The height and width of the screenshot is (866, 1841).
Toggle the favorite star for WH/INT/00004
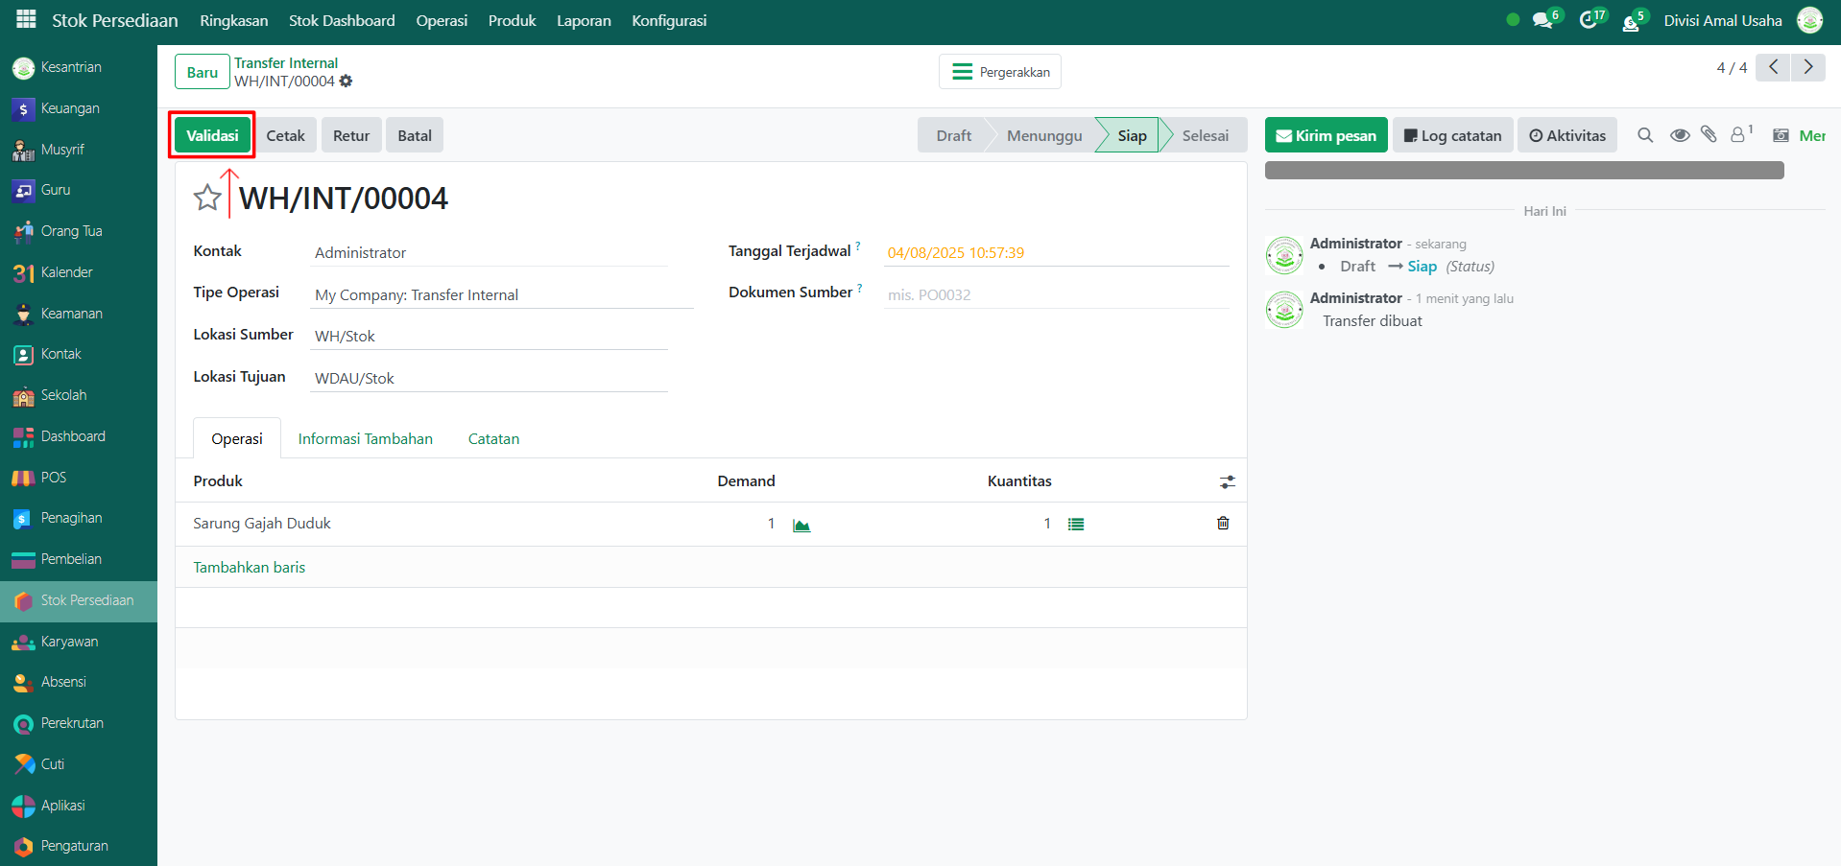pyautogui.click(x=207, y=199)
